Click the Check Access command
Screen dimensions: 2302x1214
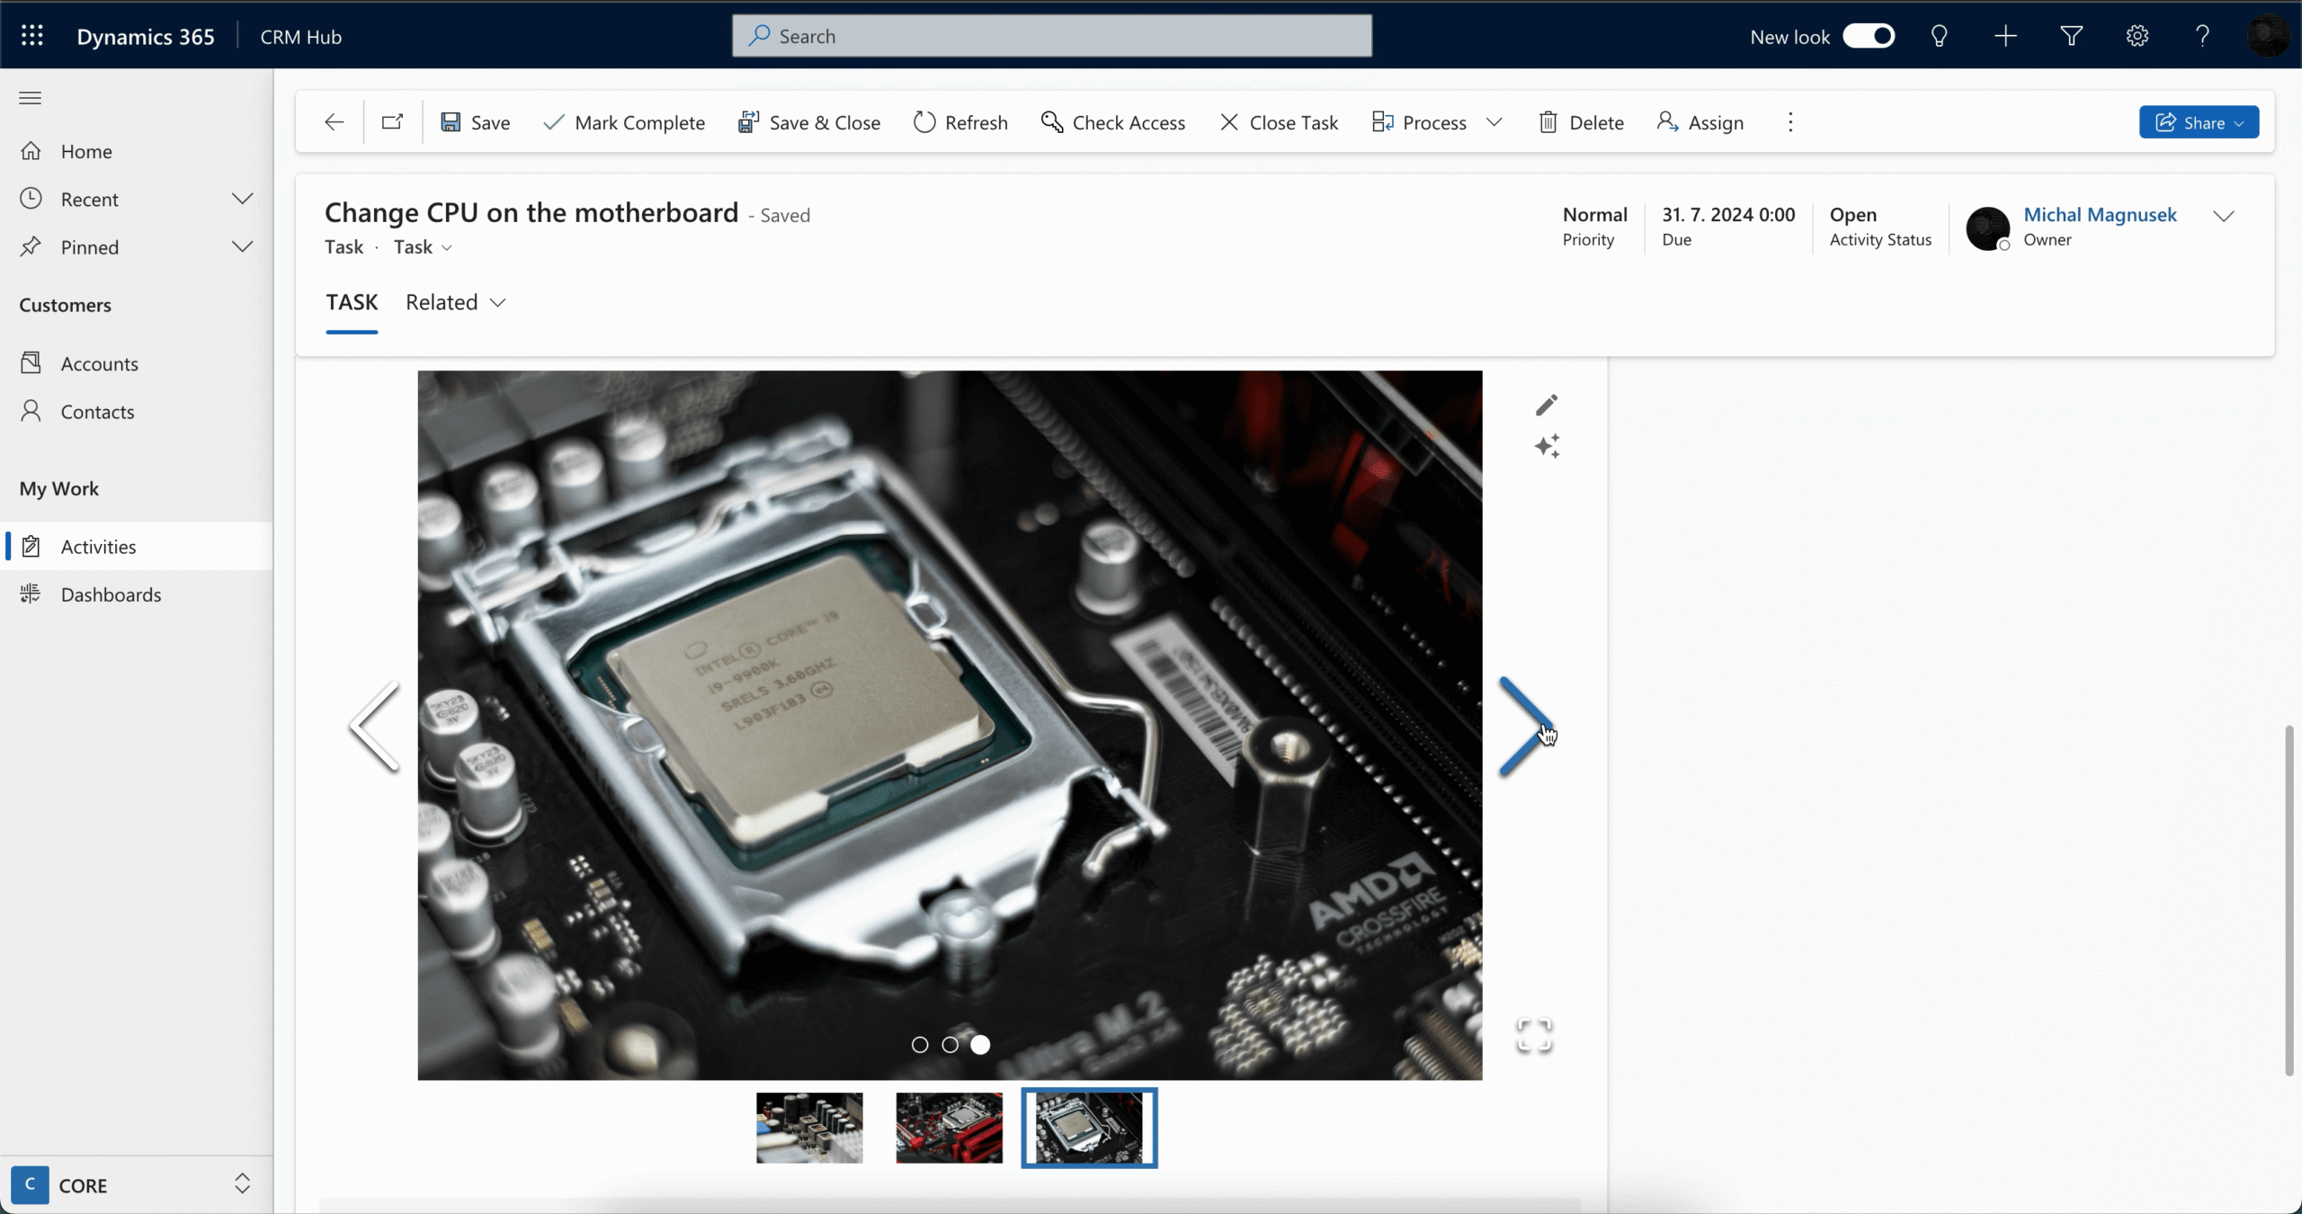1113,122
